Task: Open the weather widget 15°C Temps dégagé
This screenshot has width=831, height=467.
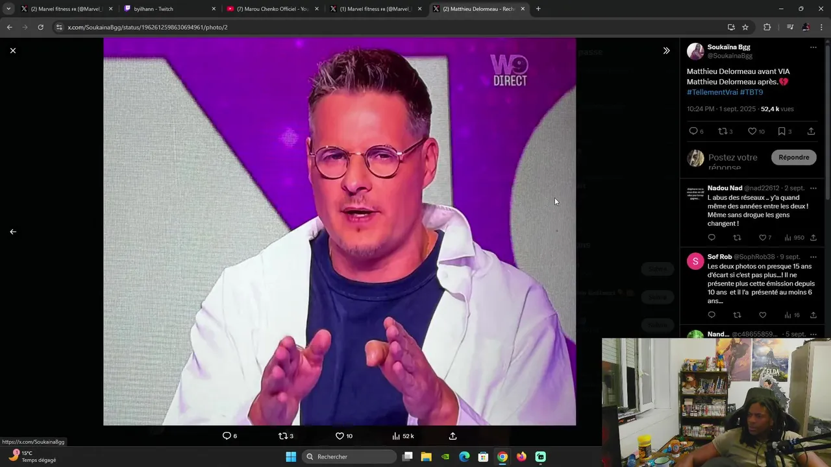Action: click(x=31, y=457)
